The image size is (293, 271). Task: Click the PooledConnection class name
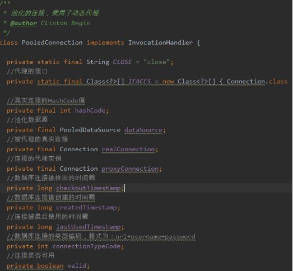tap(52, 43)
